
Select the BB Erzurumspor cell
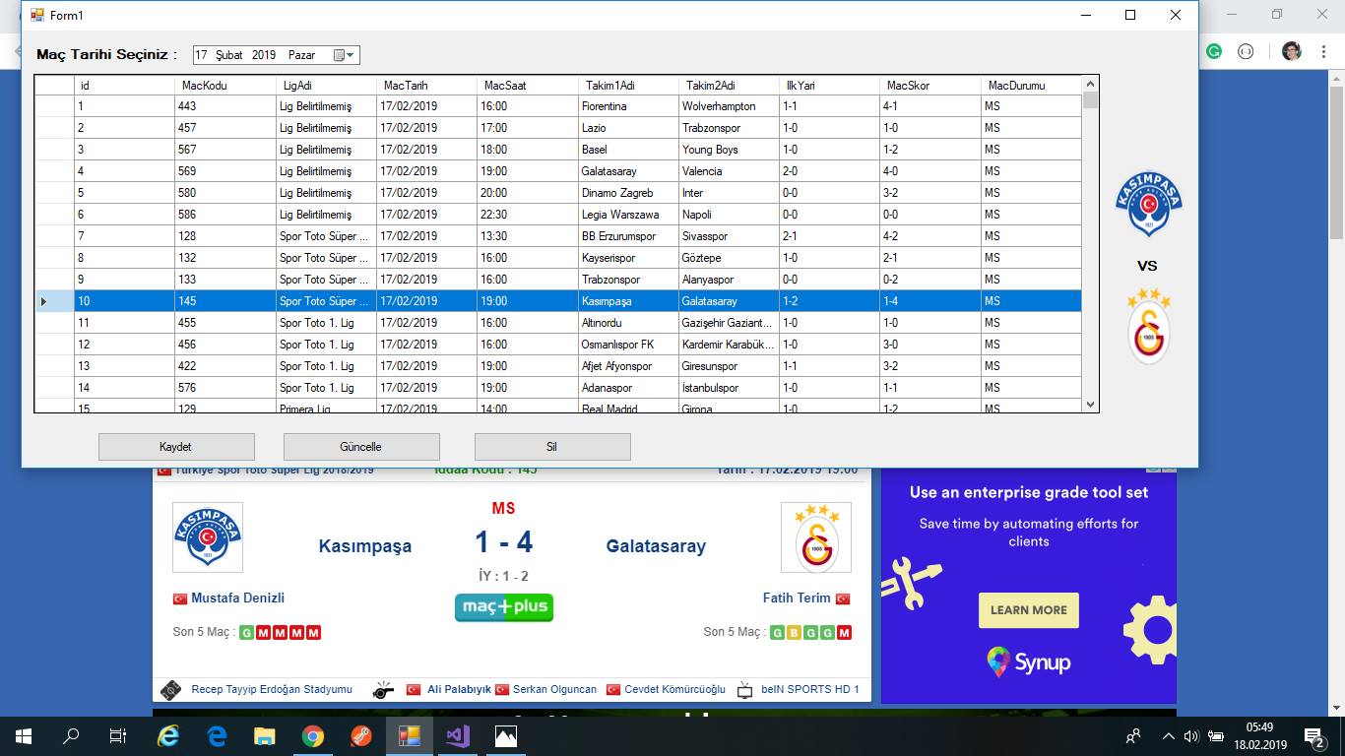pos(628,236)
